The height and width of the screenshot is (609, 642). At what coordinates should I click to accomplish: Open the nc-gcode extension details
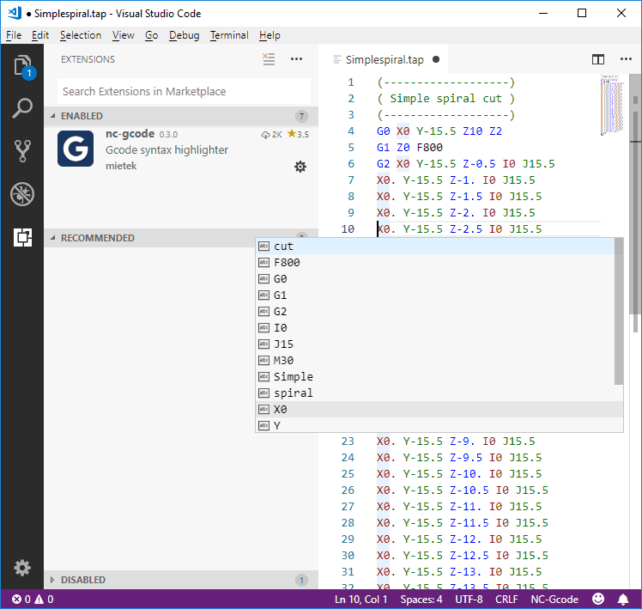coord(181,150)
